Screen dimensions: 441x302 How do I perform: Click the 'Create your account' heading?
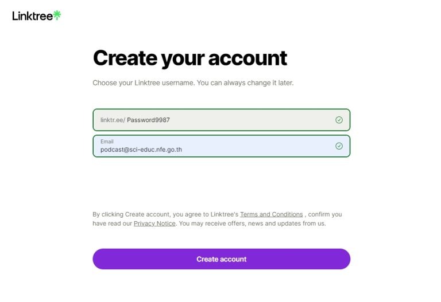[189, 58]
